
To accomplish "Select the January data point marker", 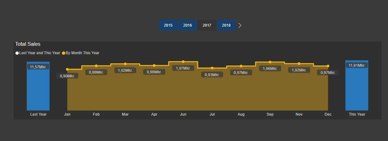I will tap(67, 69).
